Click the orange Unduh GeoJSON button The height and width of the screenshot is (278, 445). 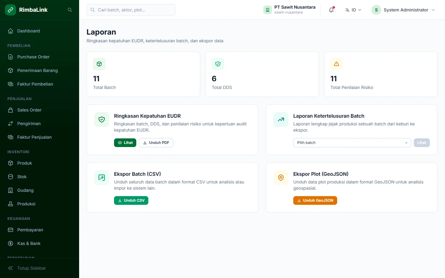point(315,200)
